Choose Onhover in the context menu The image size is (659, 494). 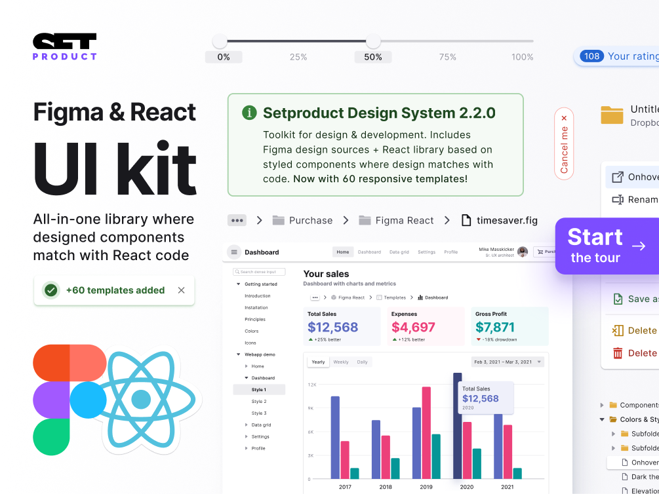point(632,177)
